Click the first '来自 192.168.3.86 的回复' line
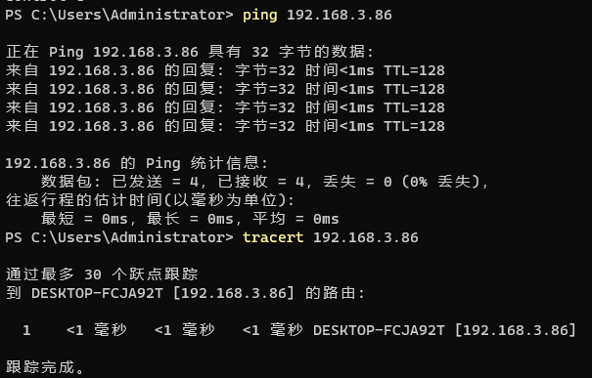592x378 pixels. point(225,70)
